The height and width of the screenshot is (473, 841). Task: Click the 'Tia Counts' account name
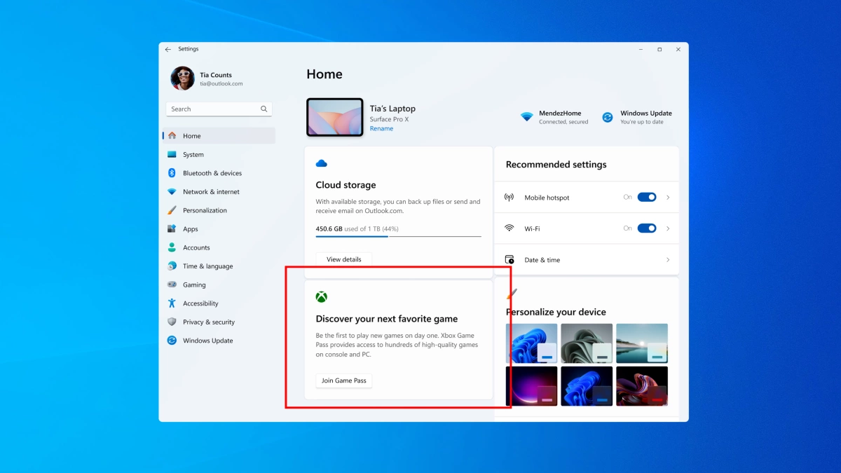point(216,75)
